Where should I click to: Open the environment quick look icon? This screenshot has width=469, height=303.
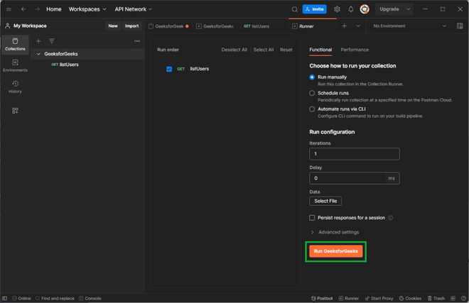[x=460, y=26]
